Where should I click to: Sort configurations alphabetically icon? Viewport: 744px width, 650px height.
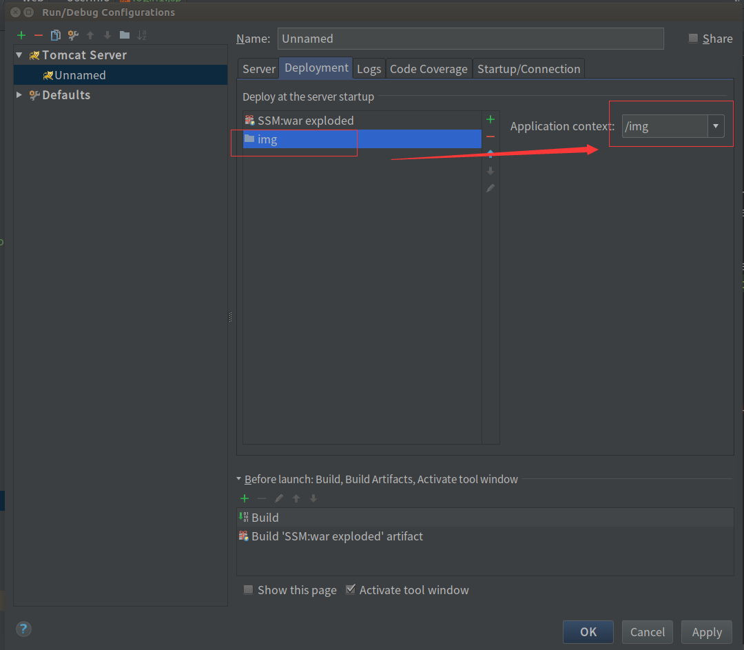click(x=142, y=35)
